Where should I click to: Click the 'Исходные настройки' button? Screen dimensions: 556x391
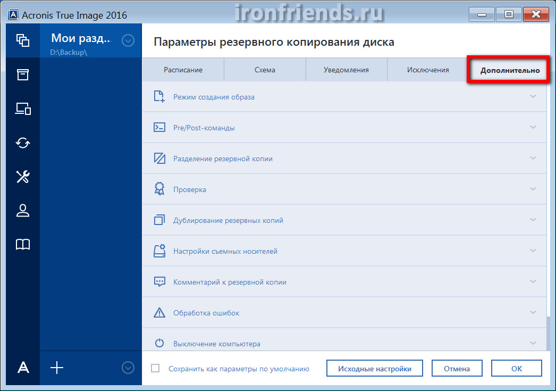pos(375,368)
